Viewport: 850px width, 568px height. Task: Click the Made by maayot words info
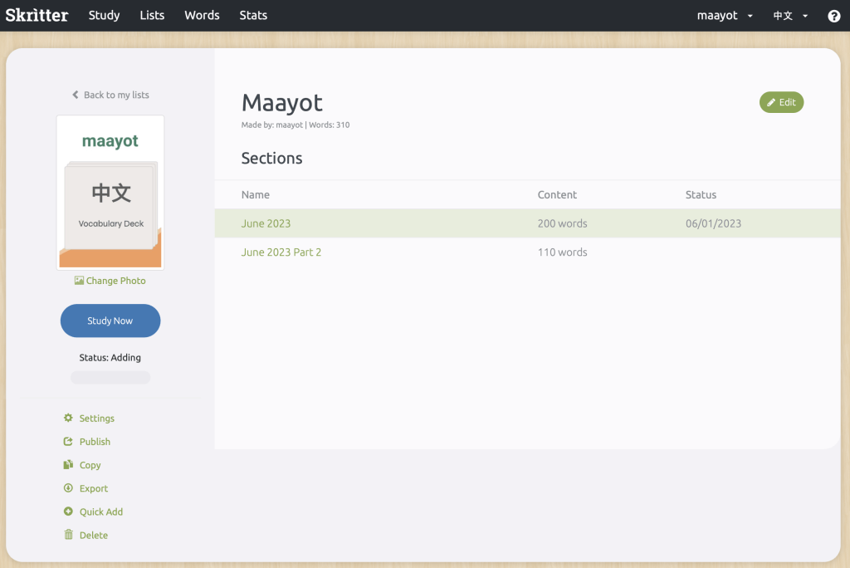296,125
